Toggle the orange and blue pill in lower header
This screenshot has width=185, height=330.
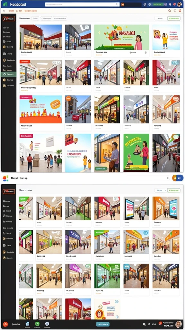(178, 178)
